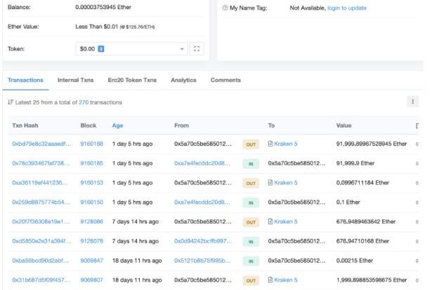The image size is (439, 290).
Task: Open the Kraken 5 link in the last row
Action: 285,280
